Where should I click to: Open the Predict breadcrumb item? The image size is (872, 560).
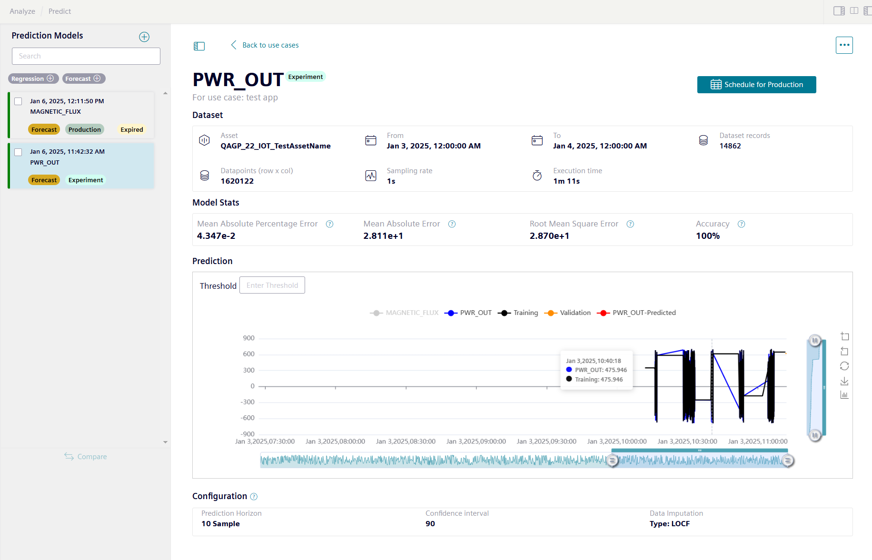[x=59, y=11]
